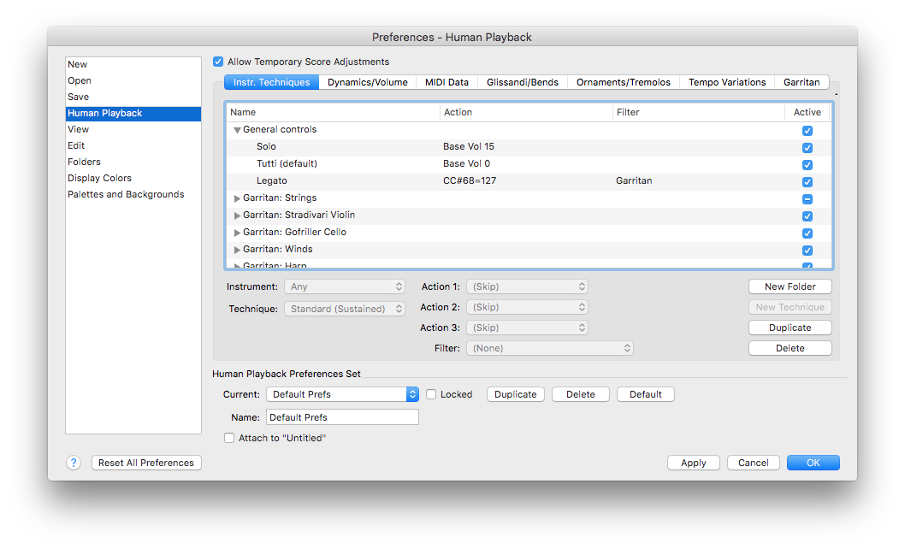
Task: Select the Legato technique row
Action: (528, 181)
